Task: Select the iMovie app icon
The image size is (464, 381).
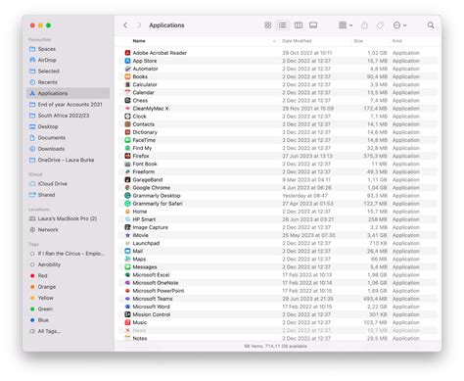Action: (x=127, y=235)
